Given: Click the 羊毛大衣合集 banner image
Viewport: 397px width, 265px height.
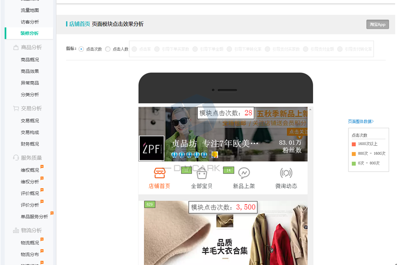Looking at the screenshot, I should point(226,233).
